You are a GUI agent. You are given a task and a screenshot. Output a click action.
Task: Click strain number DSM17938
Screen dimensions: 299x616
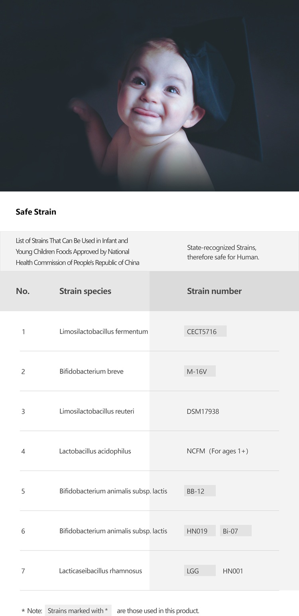coord(203,411)
